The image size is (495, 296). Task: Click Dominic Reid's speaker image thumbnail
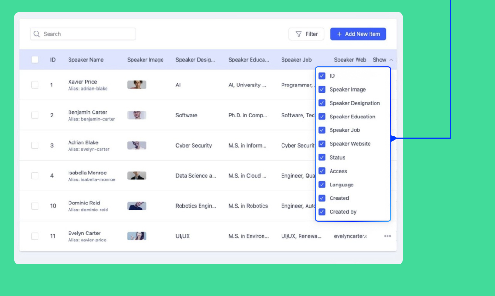pyautogui.click(x=137, y=206)
